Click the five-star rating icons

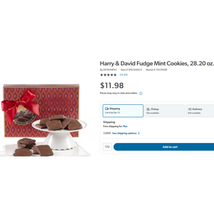click(x=108, y=75)
